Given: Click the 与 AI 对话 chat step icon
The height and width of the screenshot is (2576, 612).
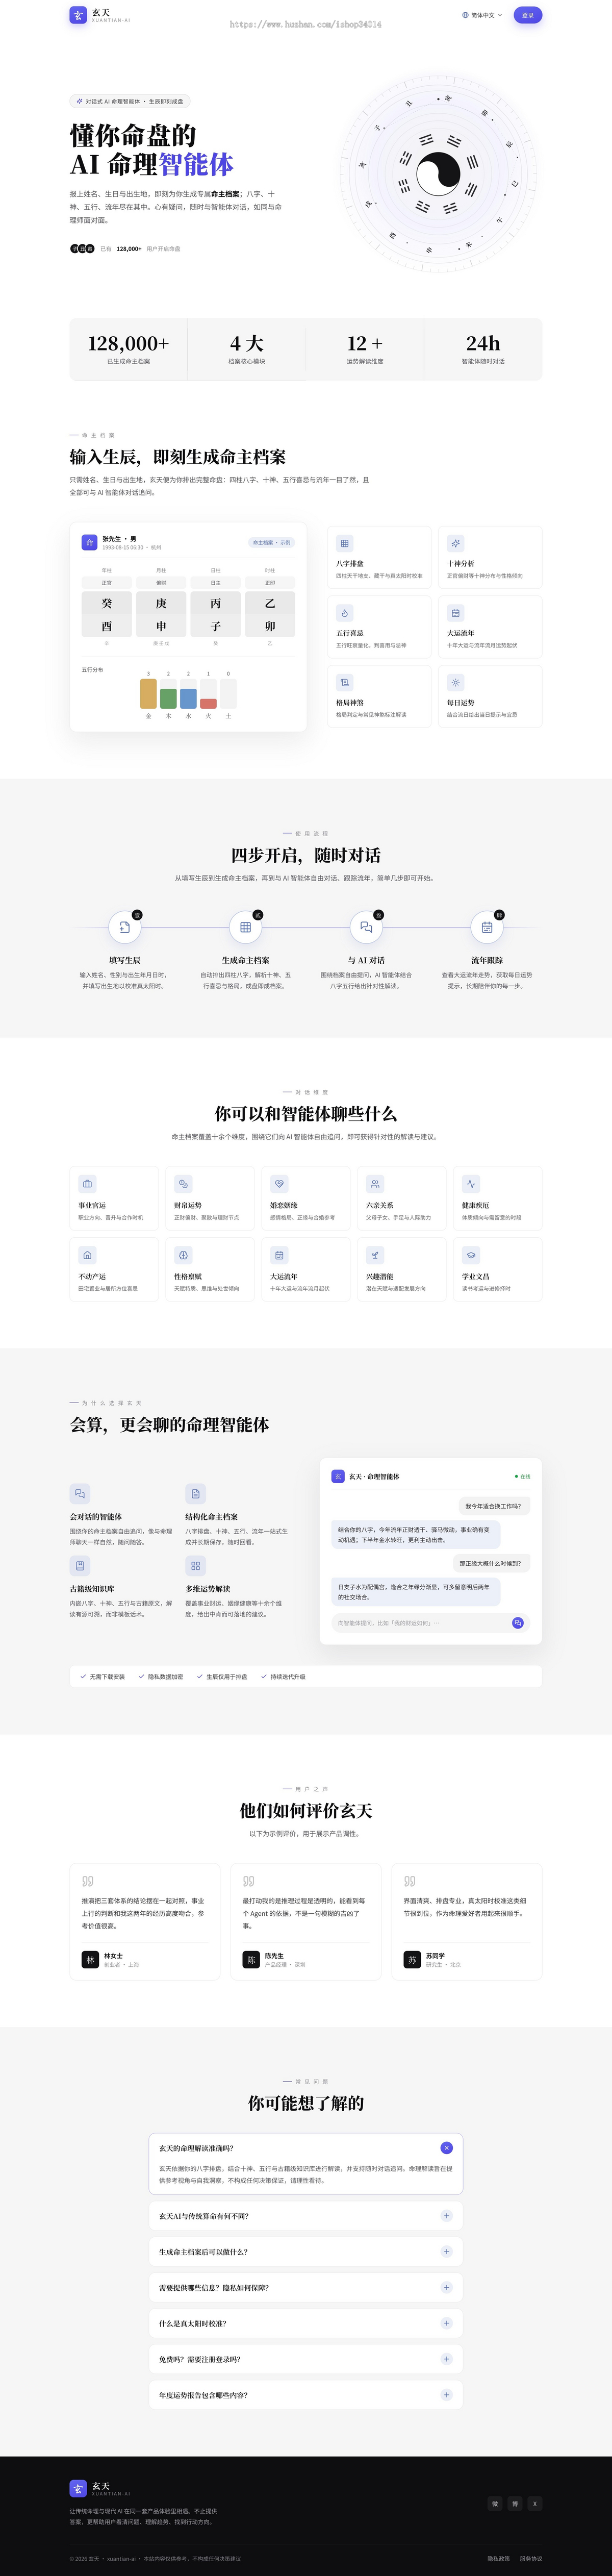Looking at the screenshot, I should pyautogui.click(x=366, y=927).
